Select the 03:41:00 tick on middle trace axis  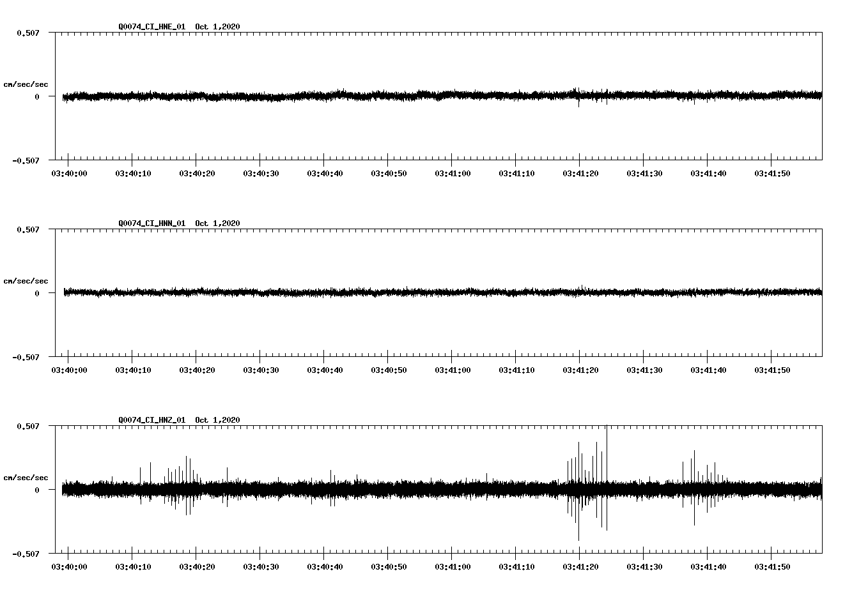coord(454,369)
